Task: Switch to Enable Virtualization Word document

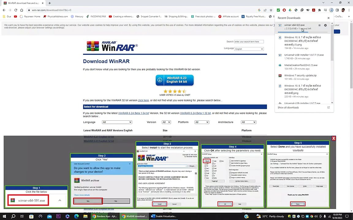Action: [164, 216]
